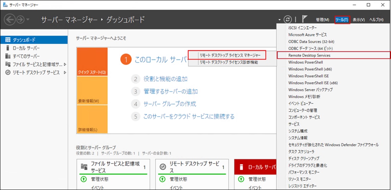
Task: Click ファイル サービスと記憶域サービス tile header
Action: (x=115, y=167)
